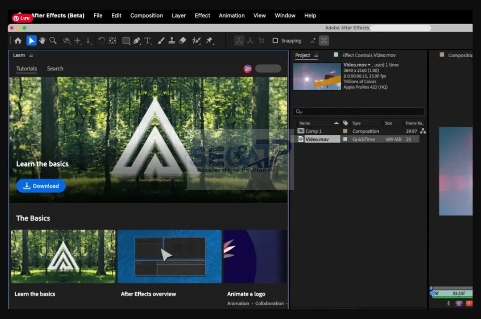Select the Clone Stamp tool
The width and height of the screenshot is (481, 319).
click(x=172, y=40)
